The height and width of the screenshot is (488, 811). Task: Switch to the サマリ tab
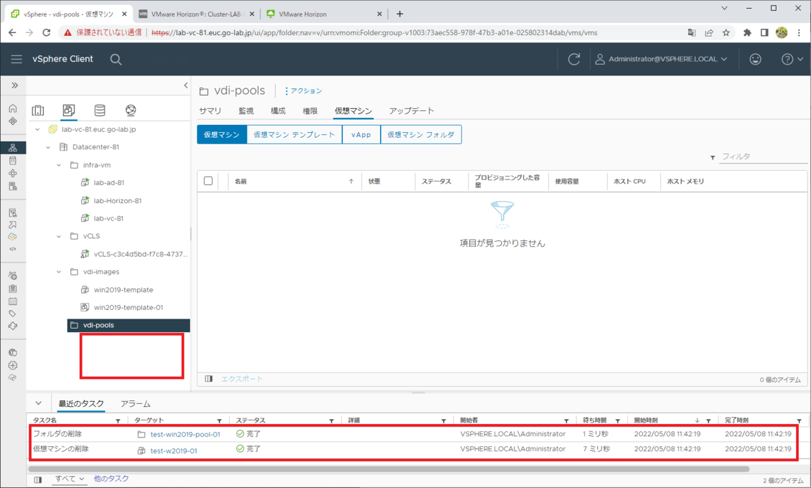coord(210,111)
